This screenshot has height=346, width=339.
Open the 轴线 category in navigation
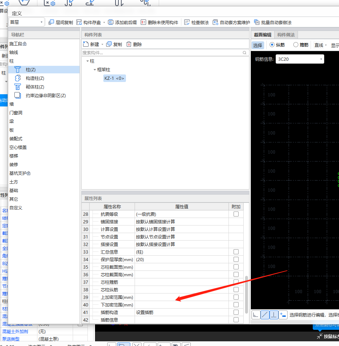14,52
